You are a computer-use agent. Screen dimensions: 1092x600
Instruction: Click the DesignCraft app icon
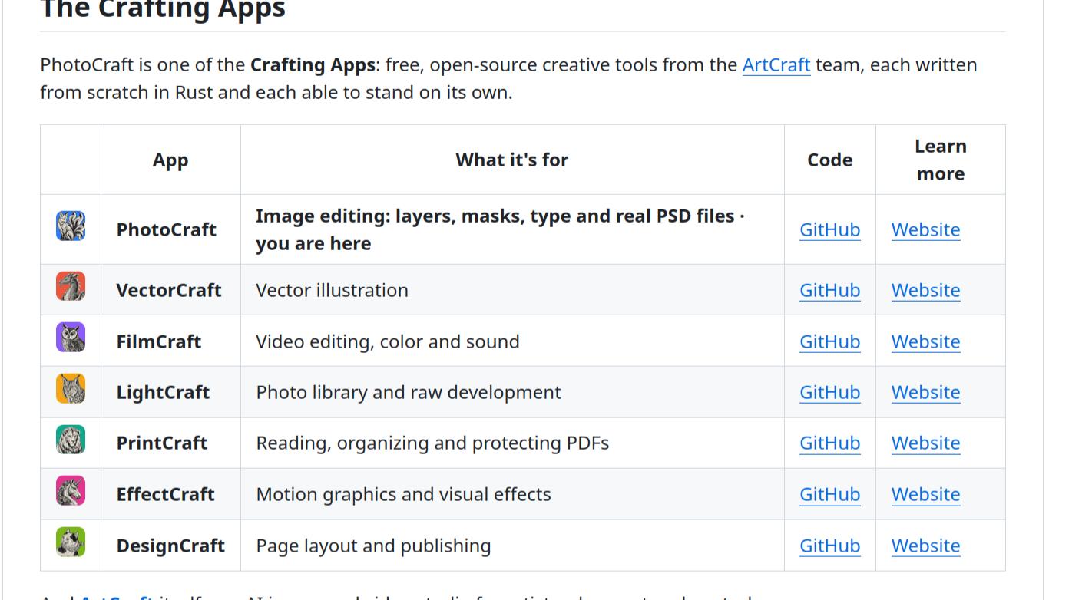(x=71, y=542)
